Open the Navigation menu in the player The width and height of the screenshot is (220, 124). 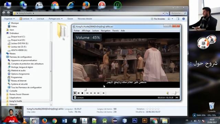coord(106,31)
